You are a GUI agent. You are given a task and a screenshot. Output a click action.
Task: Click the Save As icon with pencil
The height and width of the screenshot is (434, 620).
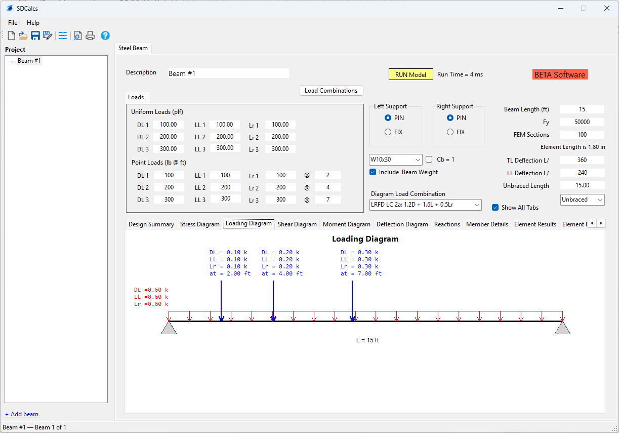pyautogui.click(x=48, y=35)
